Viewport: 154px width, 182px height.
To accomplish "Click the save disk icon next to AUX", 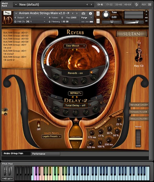I will click(x=150, y=5).
